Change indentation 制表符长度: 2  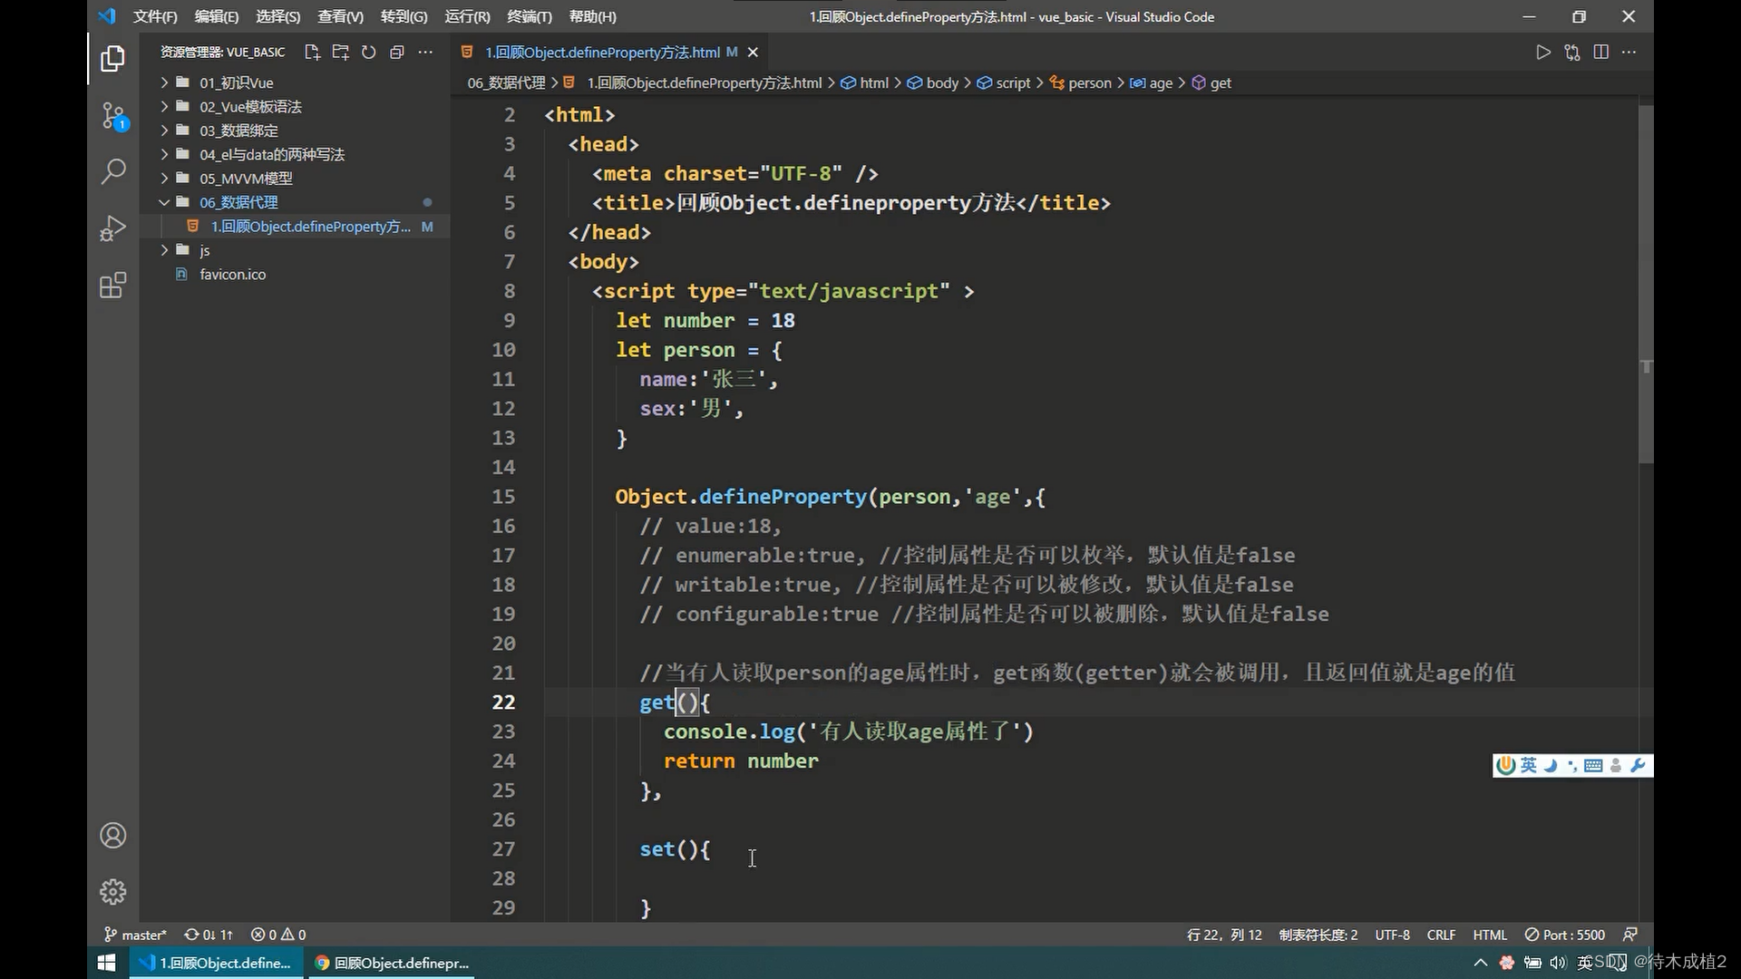pyautogui.click(x=1318, y=935)
